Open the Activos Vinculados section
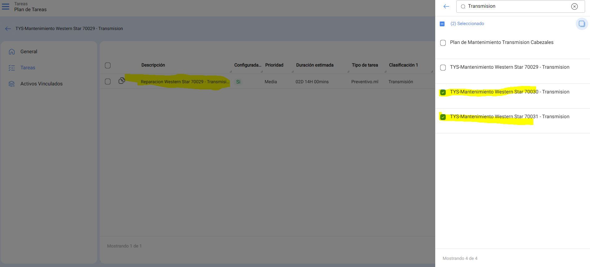This screenshot has width=590, height=267. pyautogui.click(x=41, y=84)
